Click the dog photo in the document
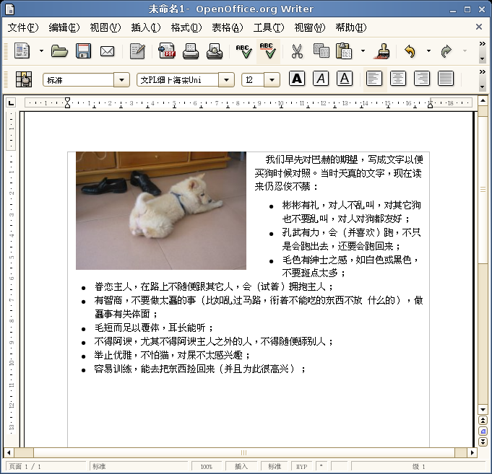The height and width of the screenshot is (474, 492). (160, 210)
